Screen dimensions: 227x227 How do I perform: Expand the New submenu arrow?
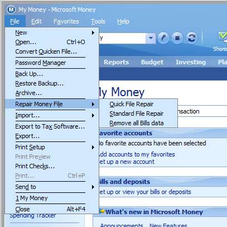point(93,33)
